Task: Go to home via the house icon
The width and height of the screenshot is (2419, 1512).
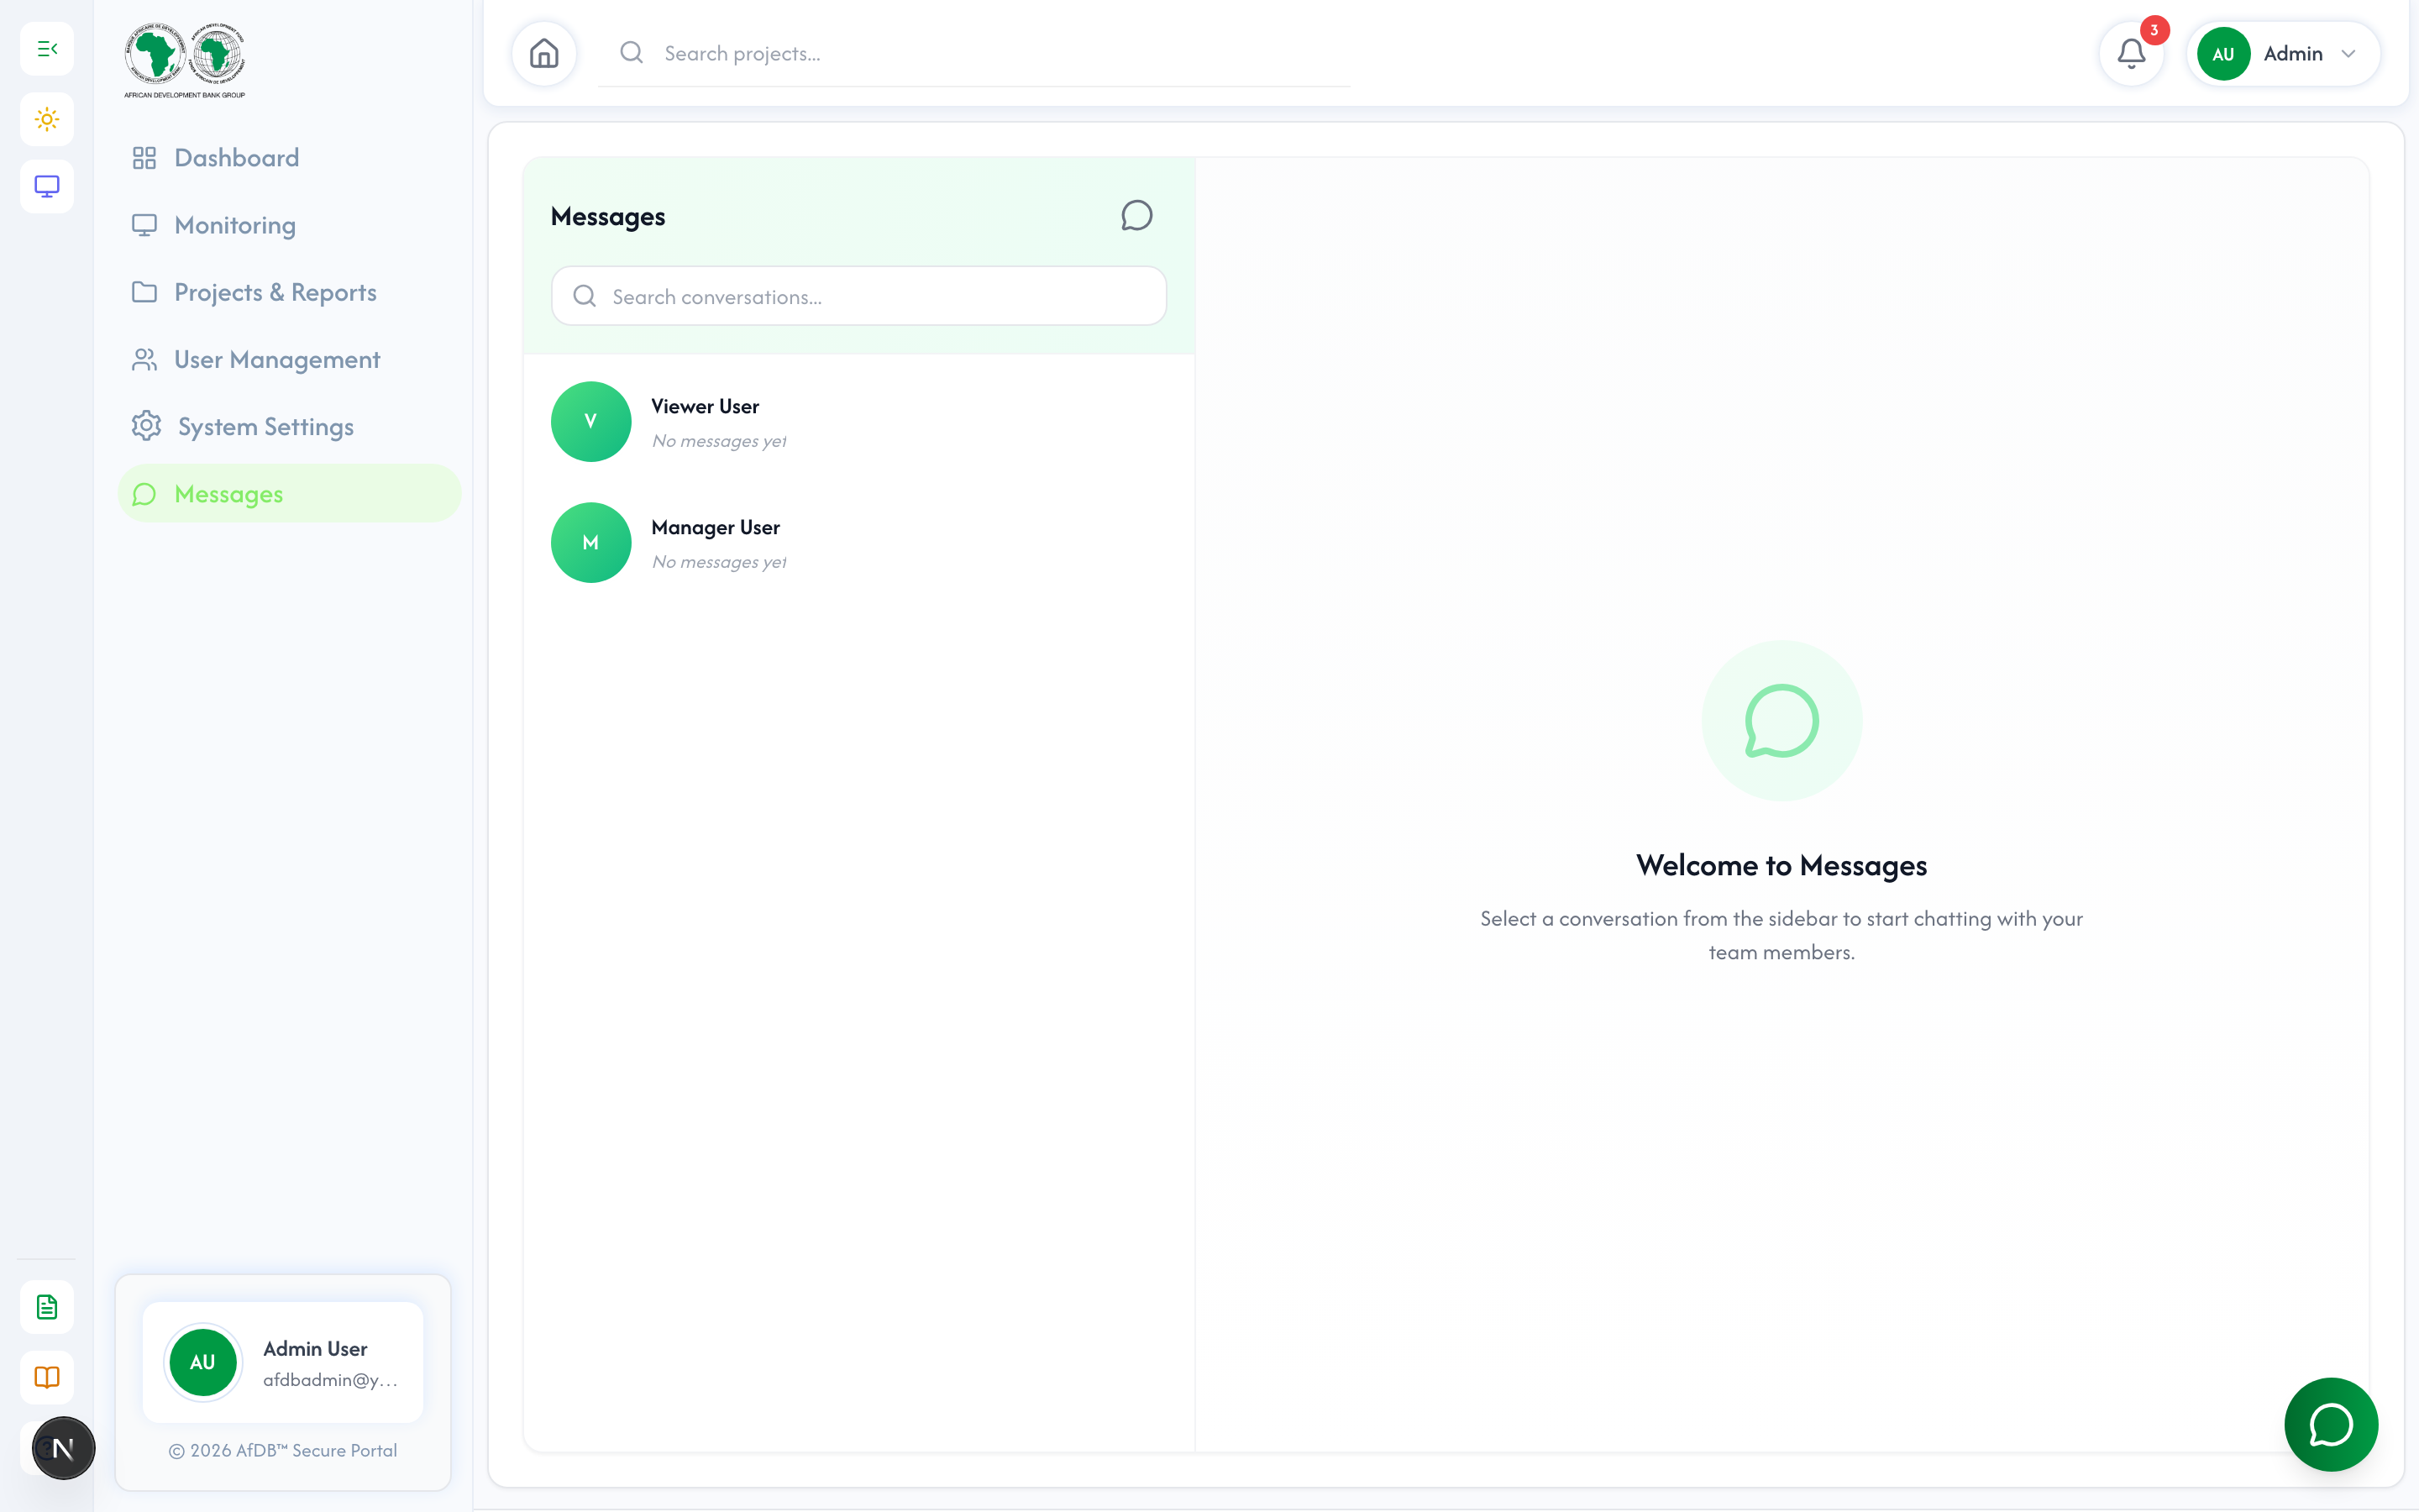Action: coord(543,53)
